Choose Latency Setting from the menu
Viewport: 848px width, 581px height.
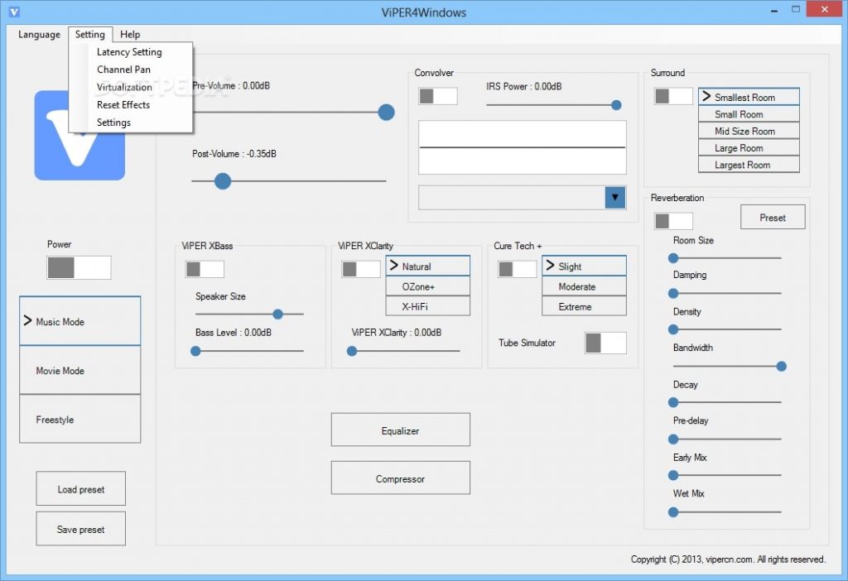(x=129, y=52)
